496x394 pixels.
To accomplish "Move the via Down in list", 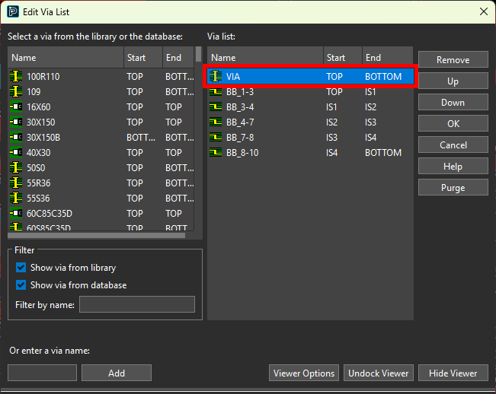I will point(453,103).
